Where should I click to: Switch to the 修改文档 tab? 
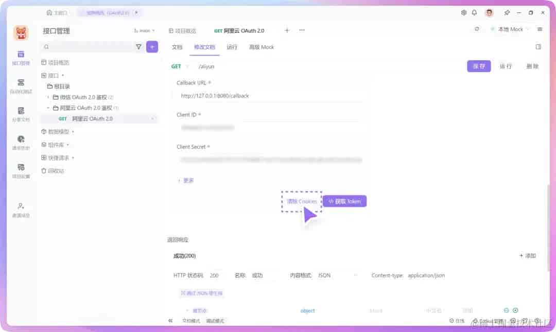pos(204,47)
